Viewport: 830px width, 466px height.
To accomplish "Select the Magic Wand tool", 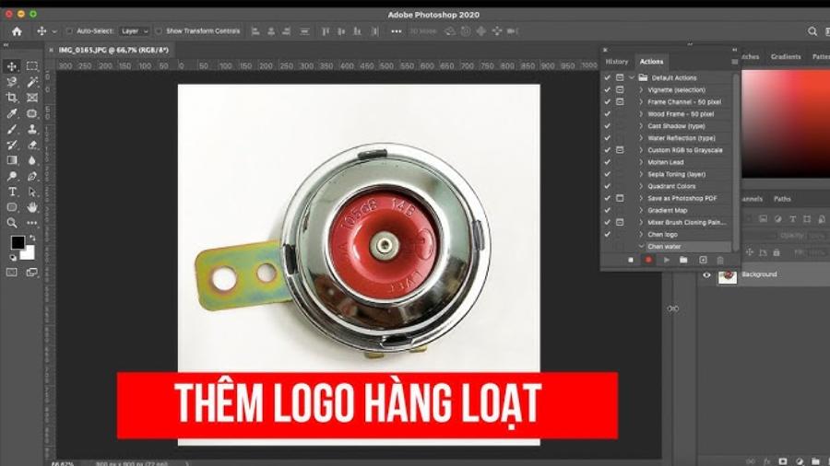I will [x=32, y=82].
